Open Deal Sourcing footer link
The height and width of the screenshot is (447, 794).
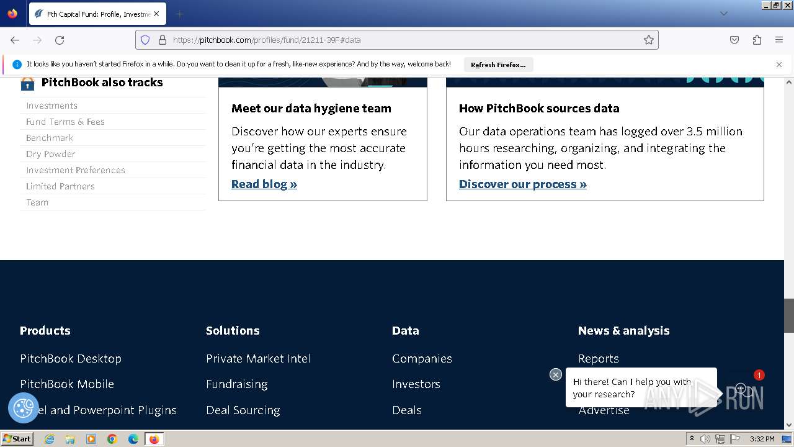coord(243,410)
